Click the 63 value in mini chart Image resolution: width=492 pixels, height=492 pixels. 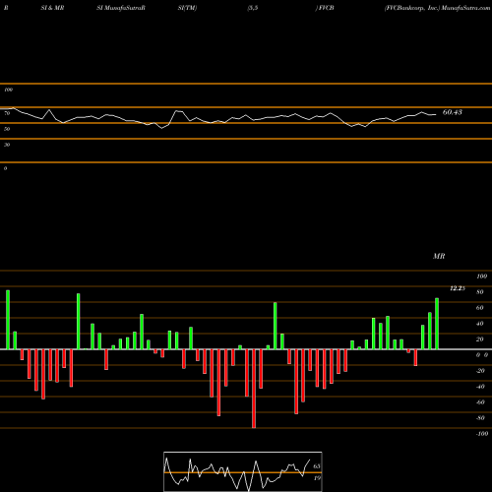(x=317, y=466)
